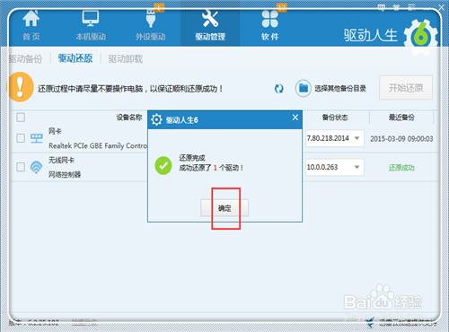Switch to 驱动还原 sub-tab
The width and height of the screenshot is (449, 332).
point(75,58)
